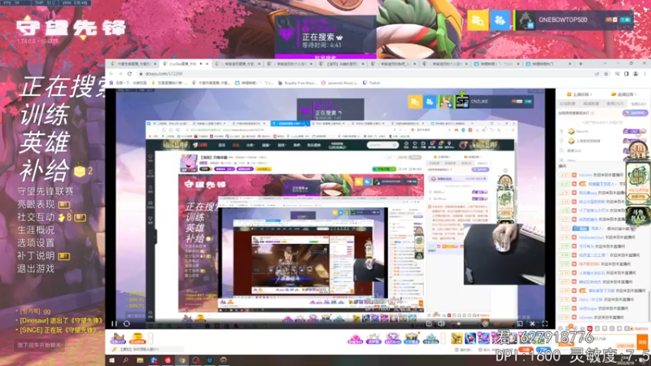This screenshot has height=366, width=651.
Task: Open the 哔哩哔哩 bookmark in bookmarks bar
Action: tap(254, 83)
